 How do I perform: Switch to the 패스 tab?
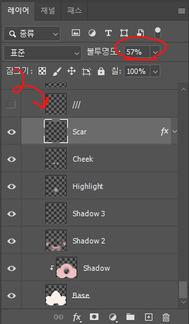[74, 10]
